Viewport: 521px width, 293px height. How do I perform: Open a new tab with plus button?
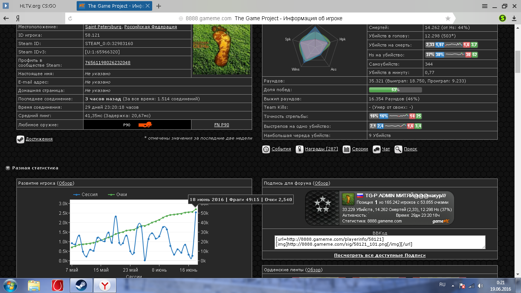click(159, 6)
